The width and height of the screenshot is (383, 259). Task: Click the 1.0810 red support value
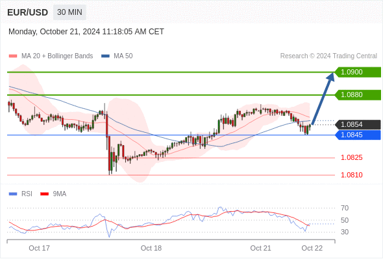tap(351, 175)
